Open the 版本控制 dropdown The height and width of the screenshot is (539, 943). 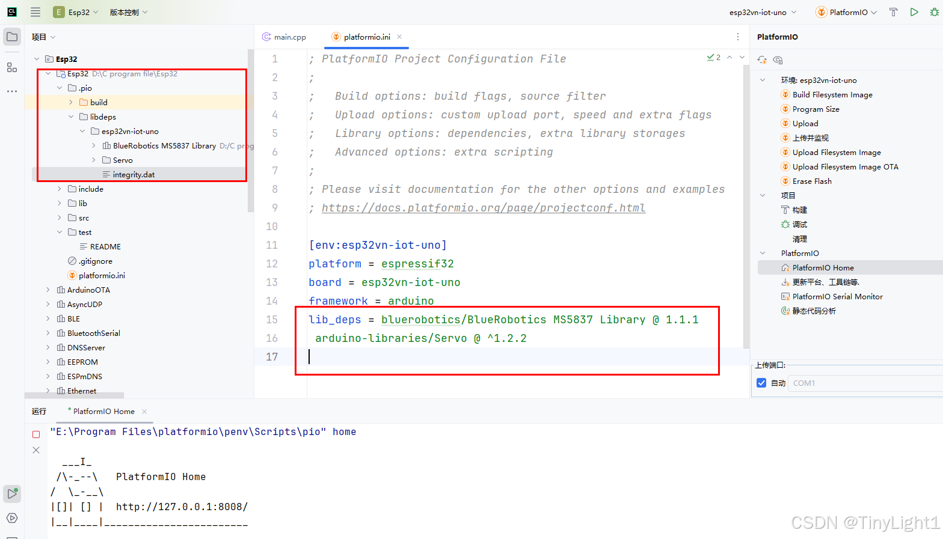(128, 12)
